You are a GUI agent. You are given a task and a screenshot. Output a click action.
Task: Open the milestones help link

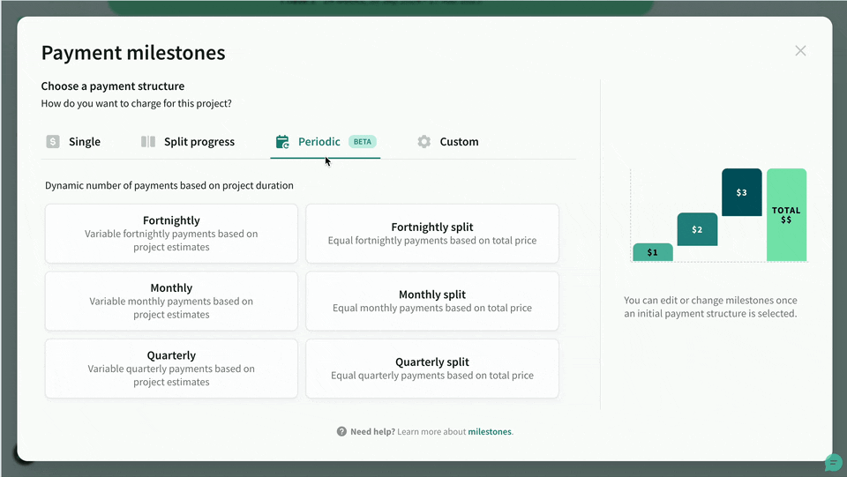click(x=490, y=432)
